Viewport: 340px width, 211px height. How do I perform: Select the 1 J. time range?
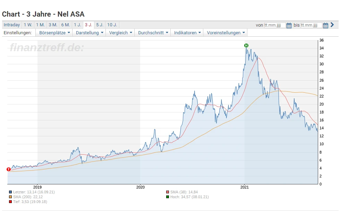[77, 25]
